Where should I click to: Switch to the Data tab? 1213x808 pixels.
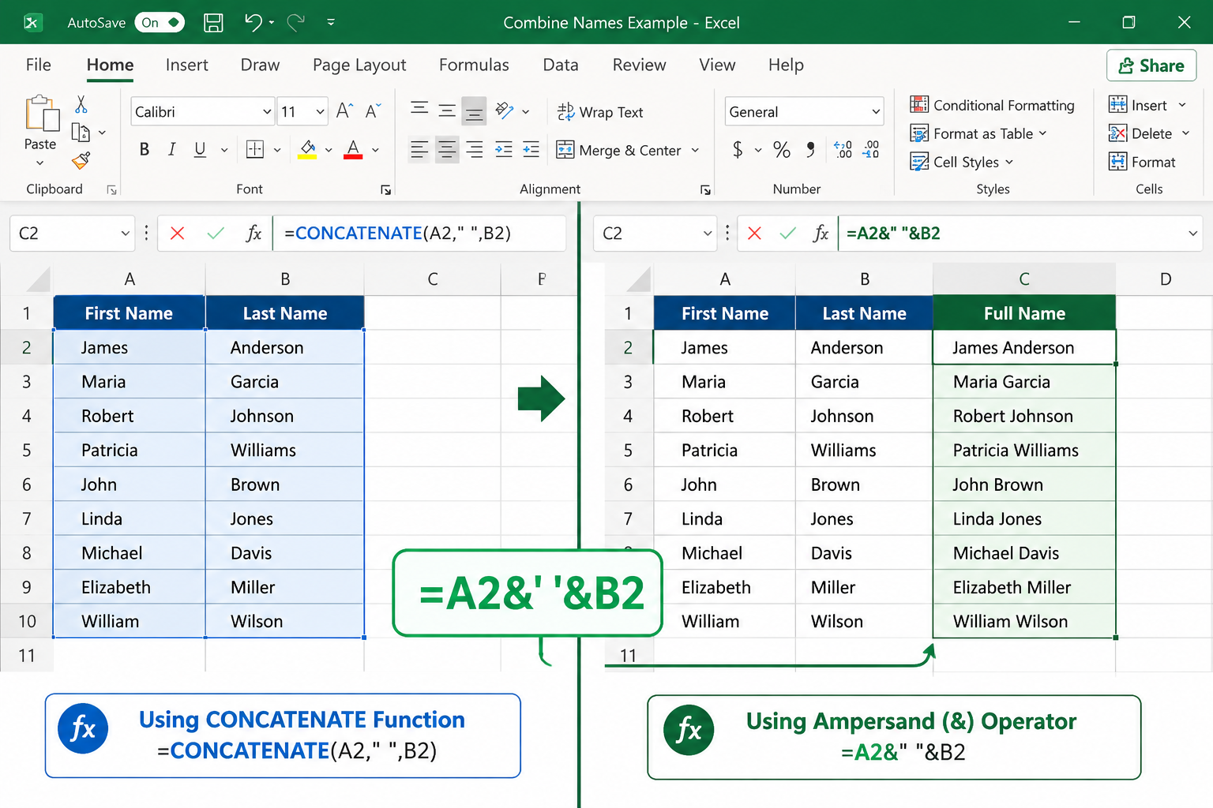561,65
